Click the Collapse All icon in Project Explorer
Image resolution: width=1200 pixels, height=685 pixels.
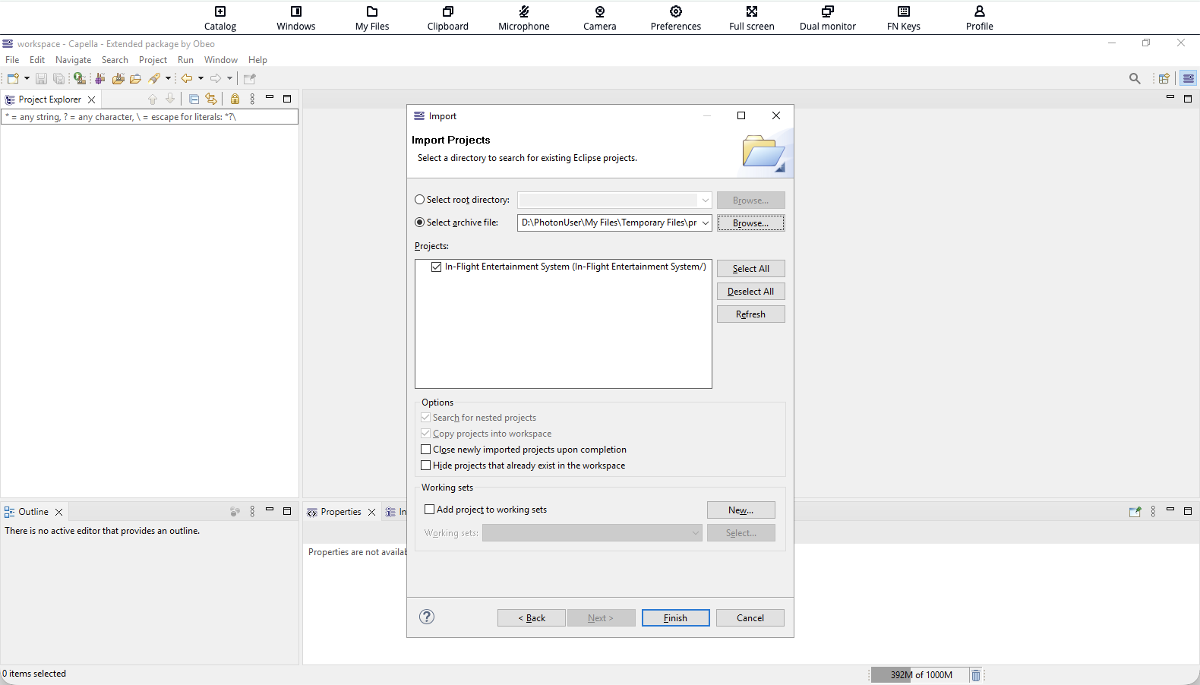pos(194,99)
